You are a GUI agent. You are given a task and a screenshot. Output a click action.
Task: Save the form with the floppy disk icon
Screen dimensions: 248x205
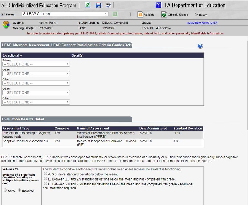[x=98, y=5]
